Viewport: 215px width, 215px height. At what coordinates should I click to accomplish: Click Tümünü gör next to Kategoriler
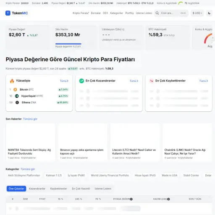(x=28, y=169)
